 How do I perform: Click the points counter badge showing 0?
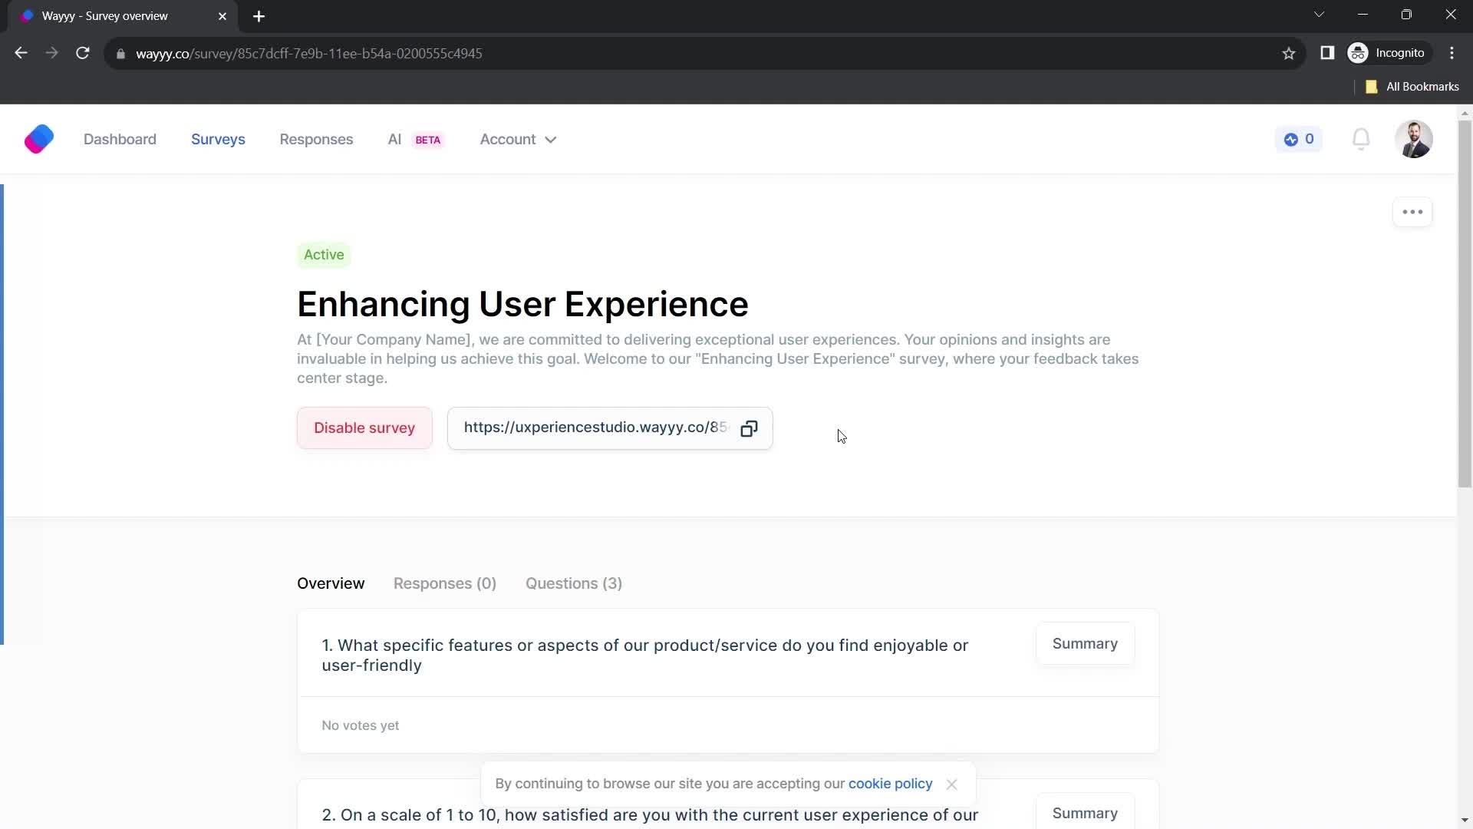tap(1299, 139)
